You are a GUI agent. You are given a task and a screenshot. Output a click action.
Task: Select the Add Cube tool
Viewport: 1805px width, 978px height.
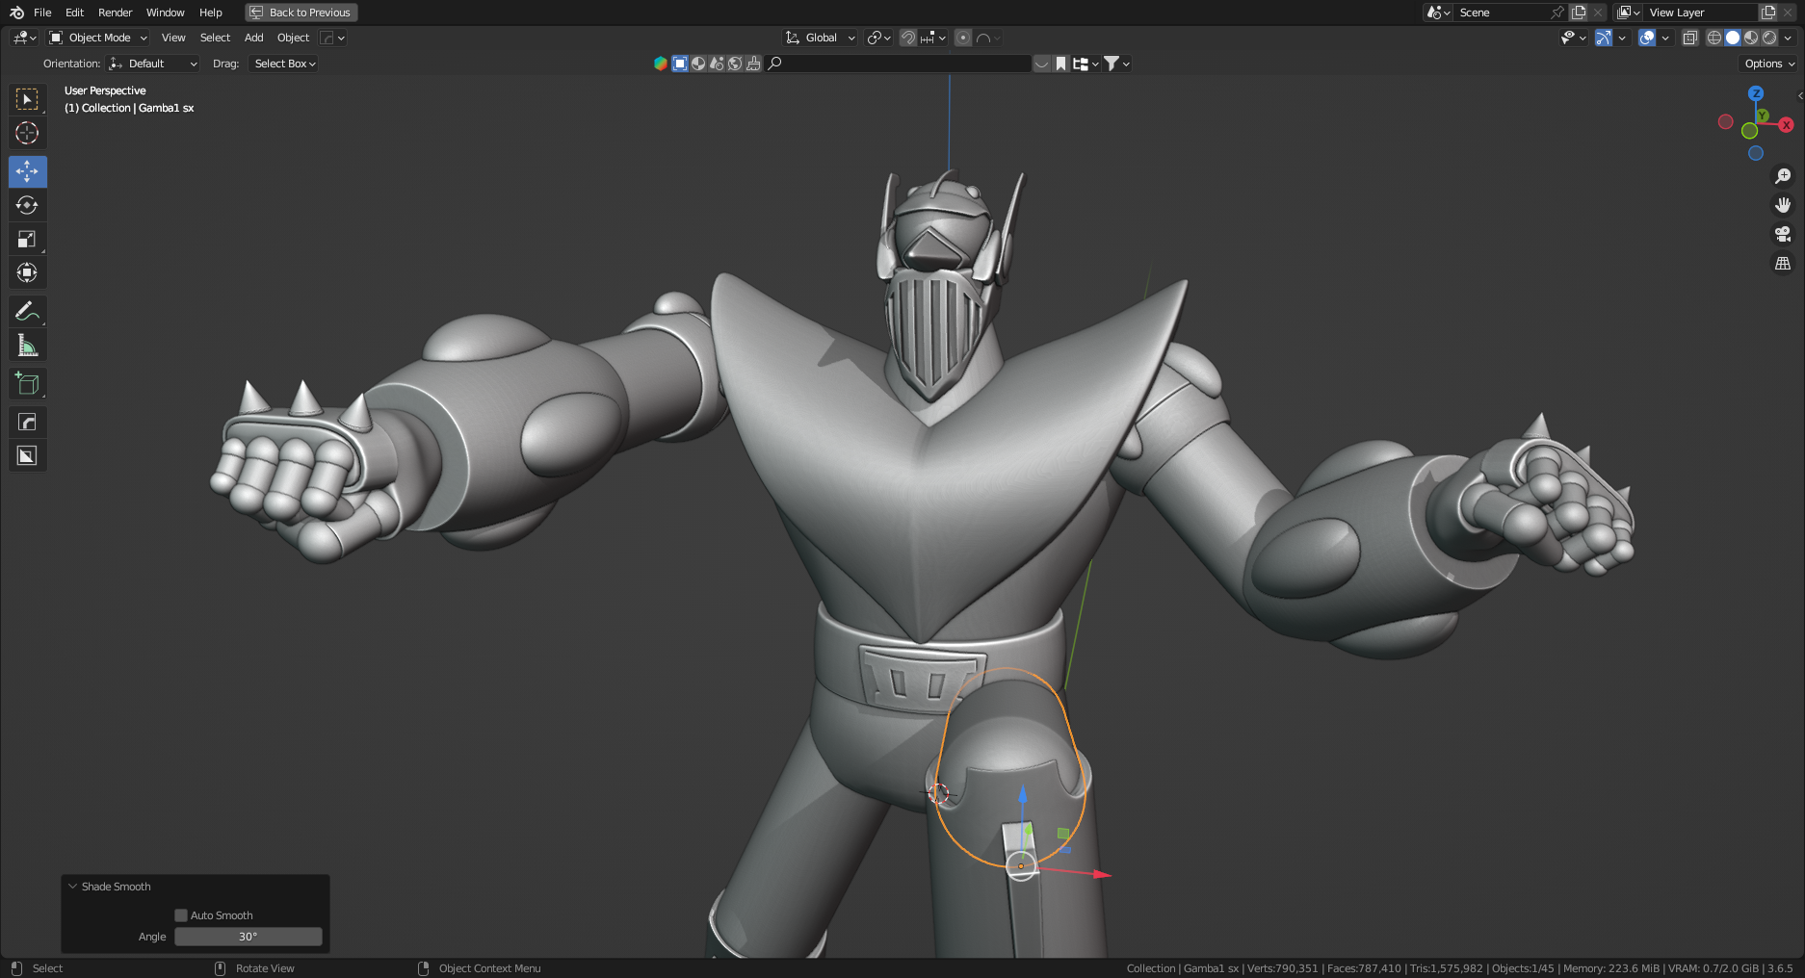coord(27,383)
